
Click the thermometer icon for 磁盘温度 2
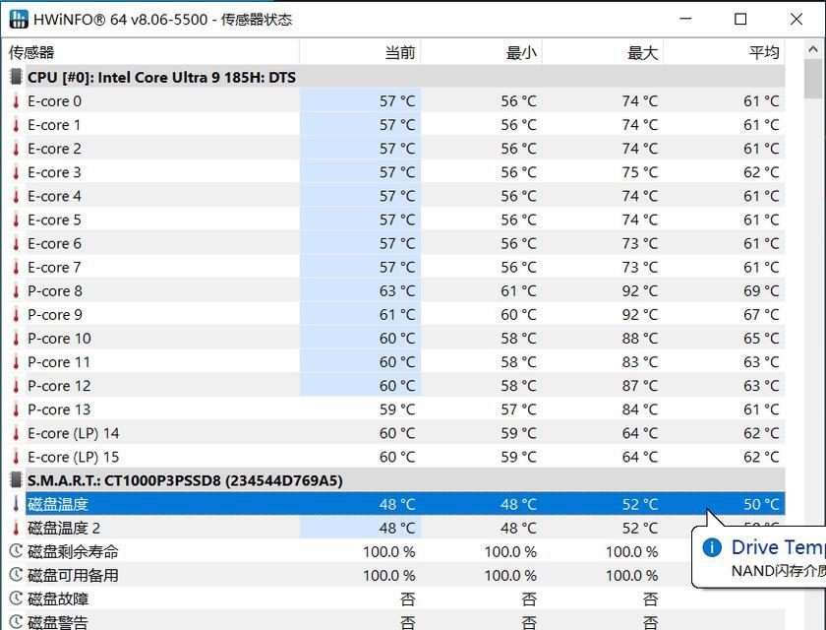tap(16, 529)
